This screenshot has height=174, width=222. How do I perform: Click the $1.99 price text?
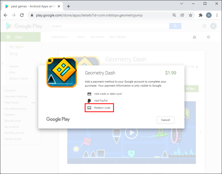(171, 73)
